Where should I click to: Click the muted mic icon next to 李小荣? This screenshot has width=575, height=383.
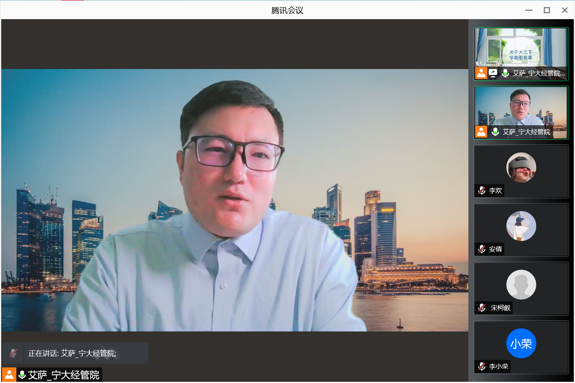482,366
